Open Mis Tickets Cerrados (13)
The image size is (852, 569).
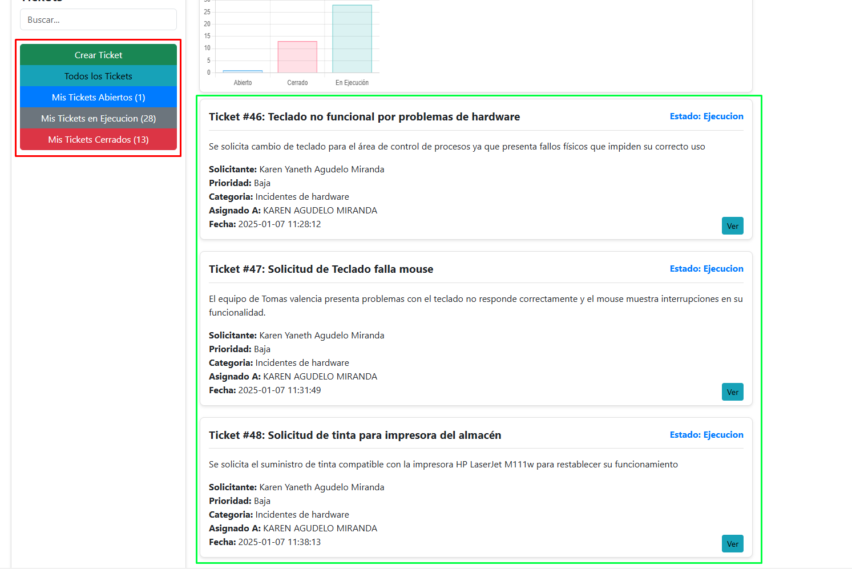tap(98, 139)
